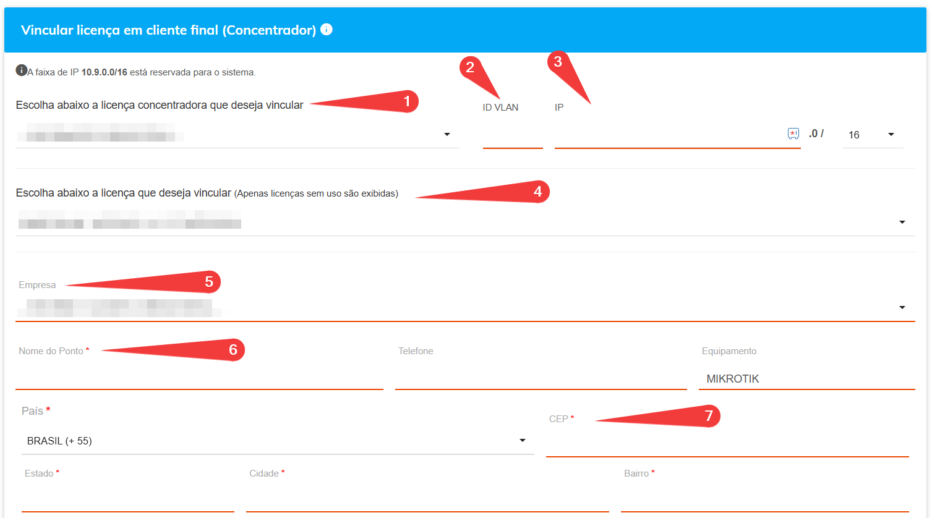
Task: Click the red callout marker numbered 4
Action: [x=537, y=192]
